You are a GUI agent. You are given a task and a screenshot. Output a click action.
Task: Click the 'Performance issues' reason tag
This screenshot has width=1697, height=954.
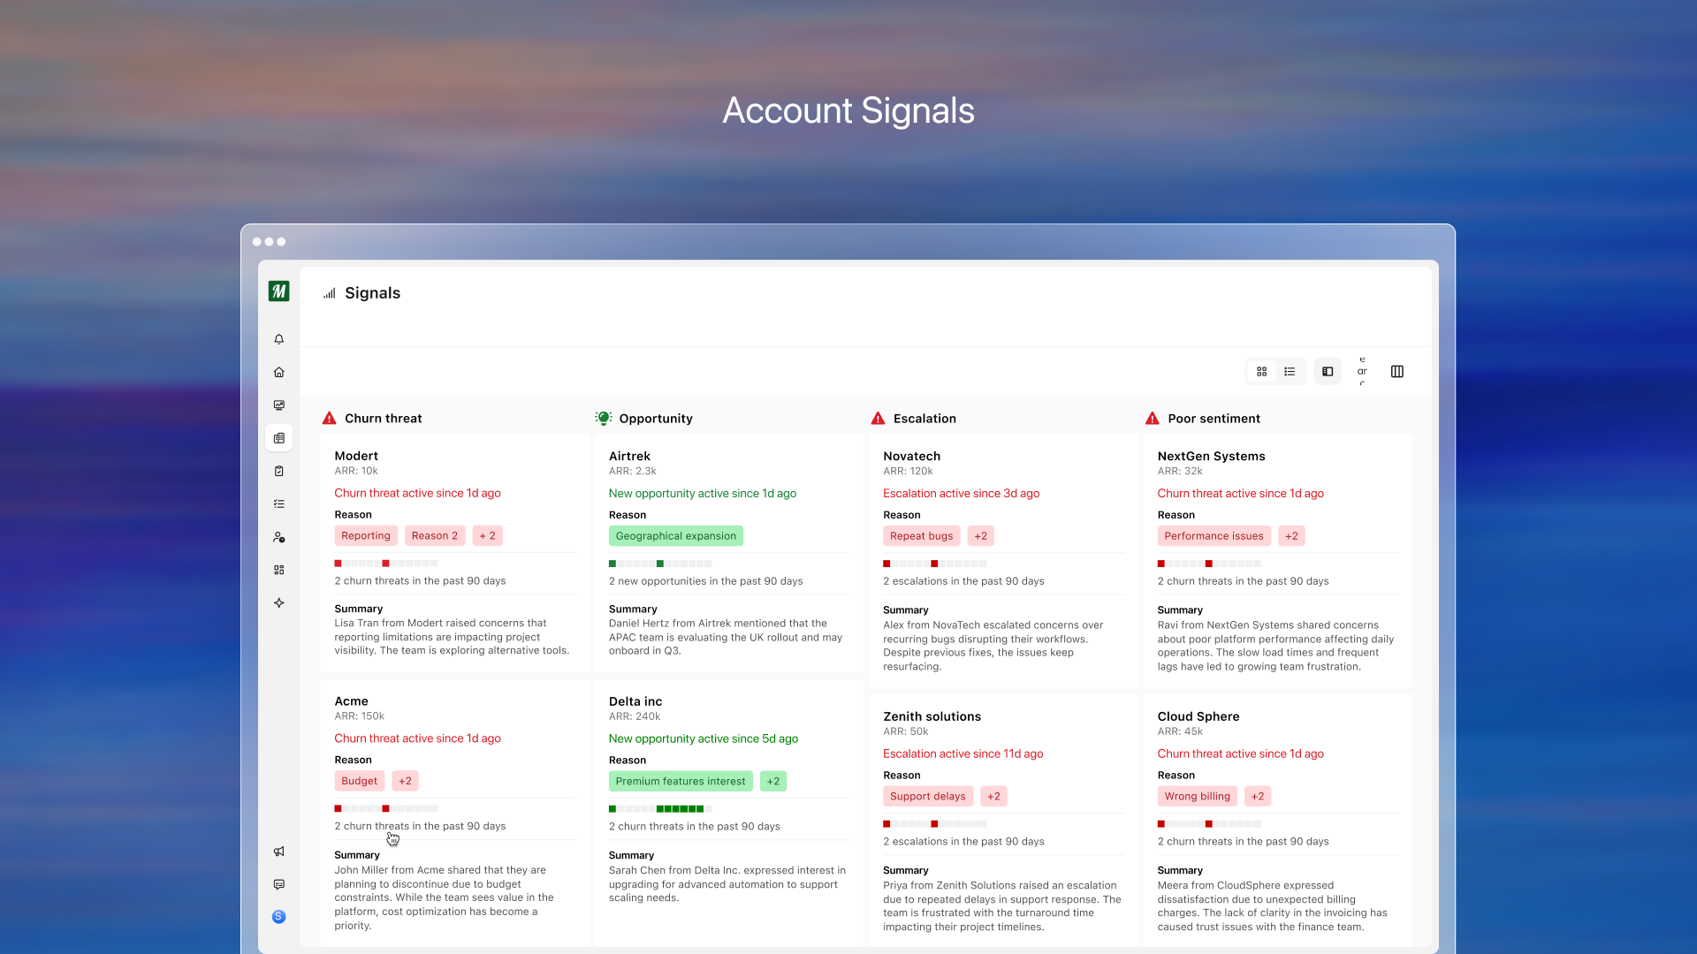point(1214,535)
